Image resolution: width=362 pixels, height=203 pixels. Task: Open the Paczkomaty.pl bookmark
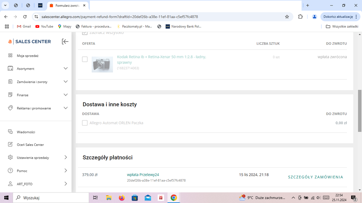pyautogui.click(x=134, y=26)
